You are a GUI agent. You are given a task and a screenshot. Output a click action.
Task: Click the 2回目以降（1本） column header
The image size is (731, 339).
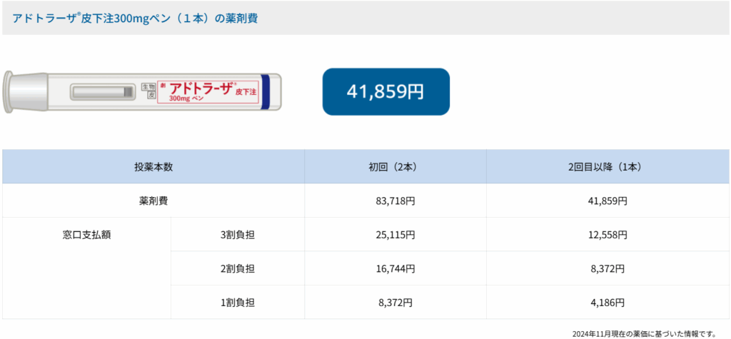tap(607, 166)
